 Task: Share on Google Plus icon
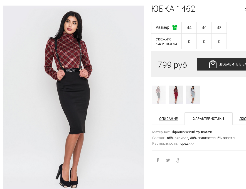tap(179, 160)
